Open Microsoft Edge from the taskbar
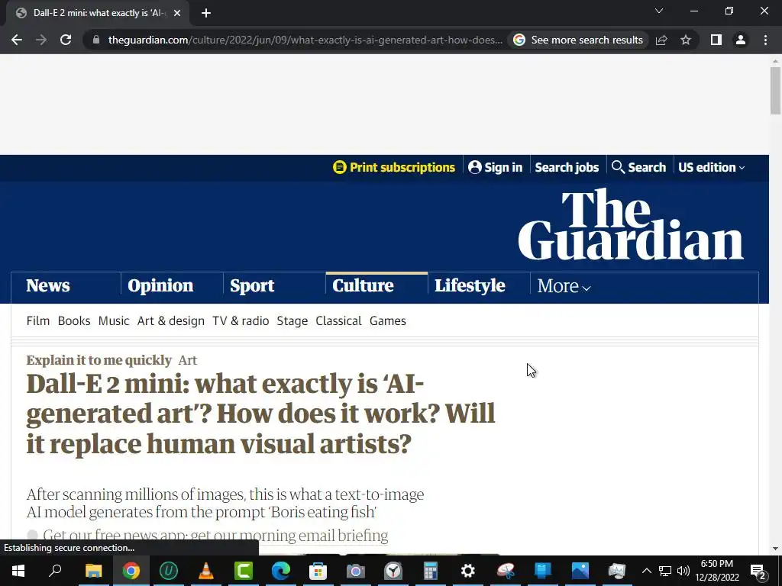This screenshot has height=586, width=782. point(281,571)
